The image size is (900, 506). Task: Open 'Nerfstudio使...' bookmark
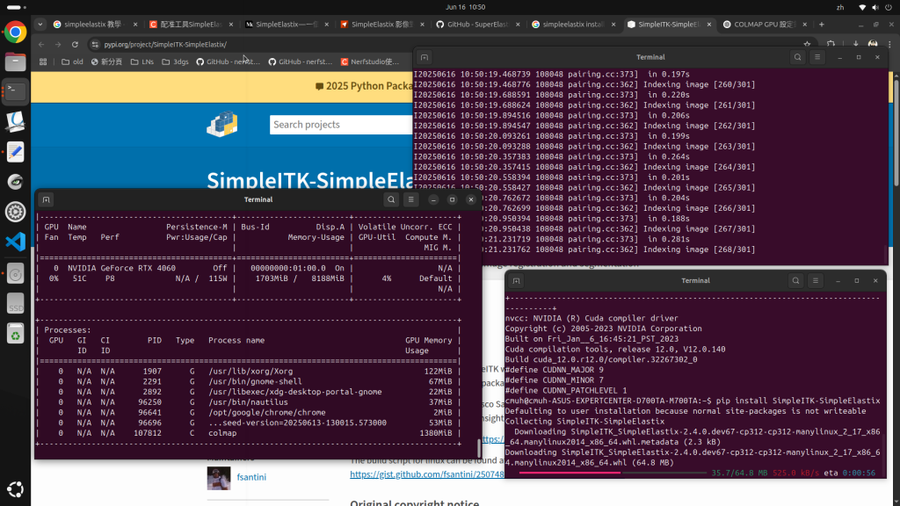(x=370, y=61)
